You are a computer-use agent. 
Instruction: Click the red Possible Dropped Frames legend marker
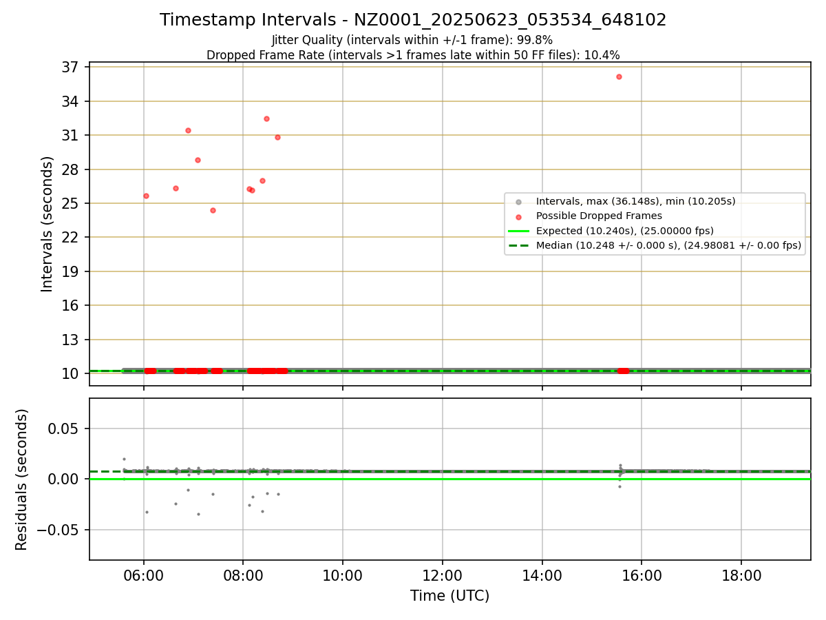(518, 216)
